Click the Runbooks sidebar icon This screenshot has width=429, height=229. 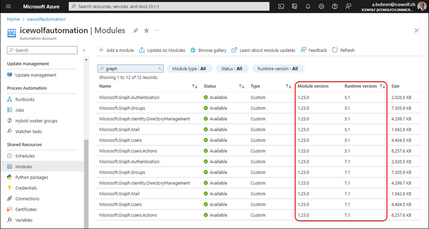point(9,99)
